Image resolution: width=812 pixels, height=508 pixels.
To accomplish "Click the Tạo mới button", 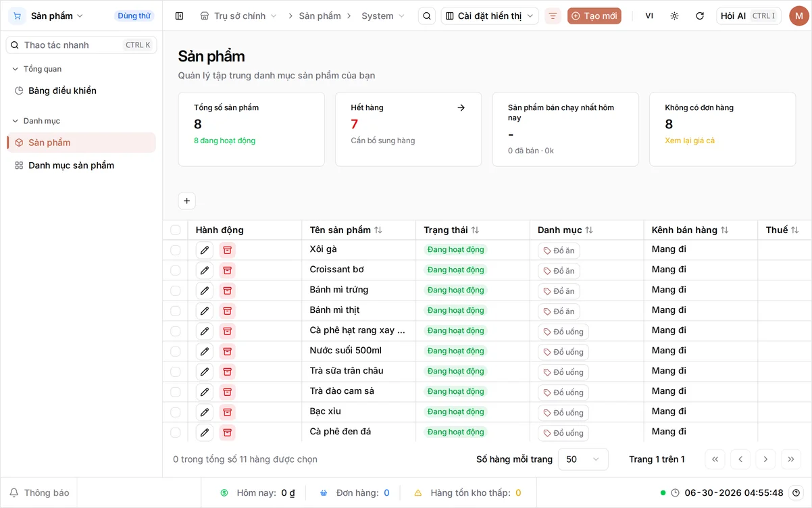I will 594,16.
